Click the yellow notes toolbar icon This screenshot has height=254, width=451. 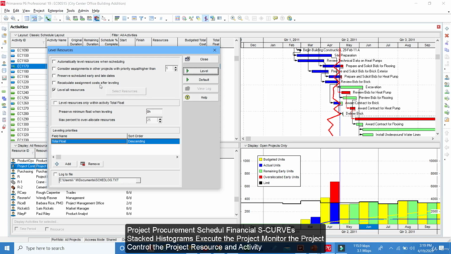click(276, 18)
